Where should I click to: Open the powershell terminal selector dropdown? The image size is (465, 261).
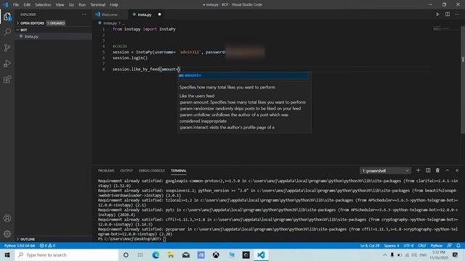point(385,171)
